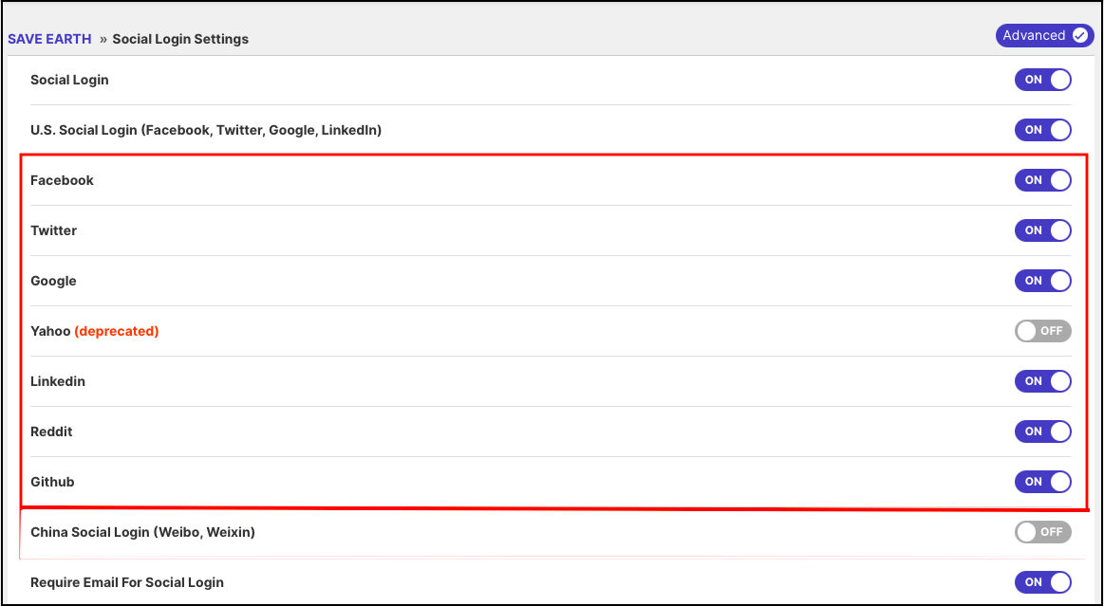Click the Linkedin row label
Viewport: 1104px width, 606px height.
pyautogui.click(x=58, y=382)
